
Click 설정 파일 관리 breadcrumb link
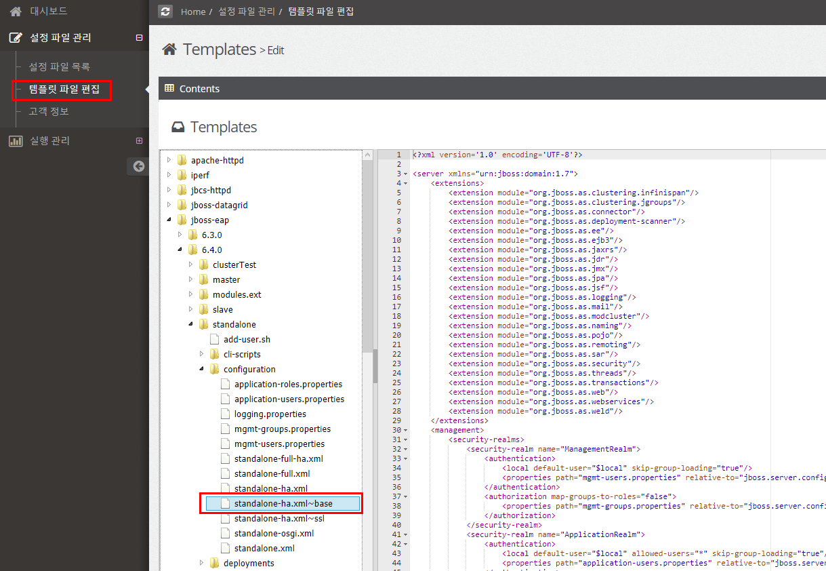pos(246,12)
